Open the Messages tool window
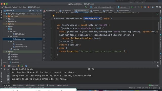The image size is (162, 91). [x=31, y=85]
